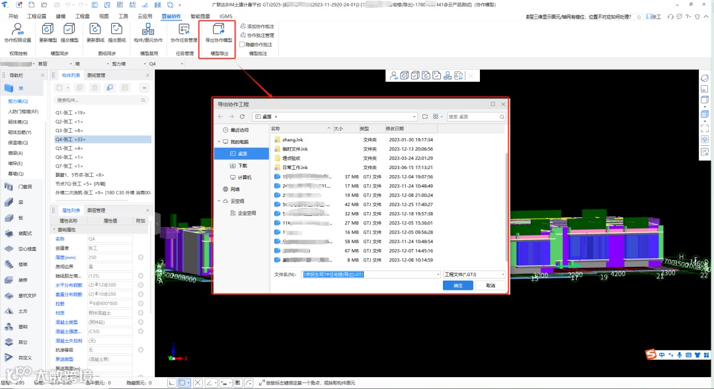Viewport: 714px width, 389px height.
Task: Select the 楼梯 category in navigation bar
Action: point(19,264)
